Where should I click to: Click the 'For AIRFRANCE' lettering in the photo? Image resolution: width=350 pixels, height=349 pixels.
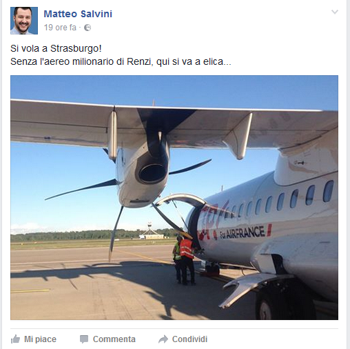pos(242,232)
